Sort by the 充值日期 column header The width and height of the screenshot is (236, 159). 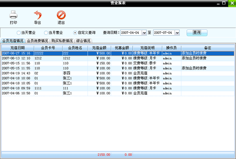coord(17,48)
